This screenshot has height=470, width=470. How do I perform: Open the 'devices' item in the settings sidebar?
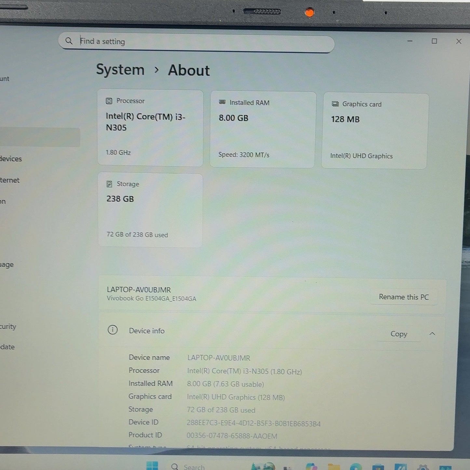[11, 159]
